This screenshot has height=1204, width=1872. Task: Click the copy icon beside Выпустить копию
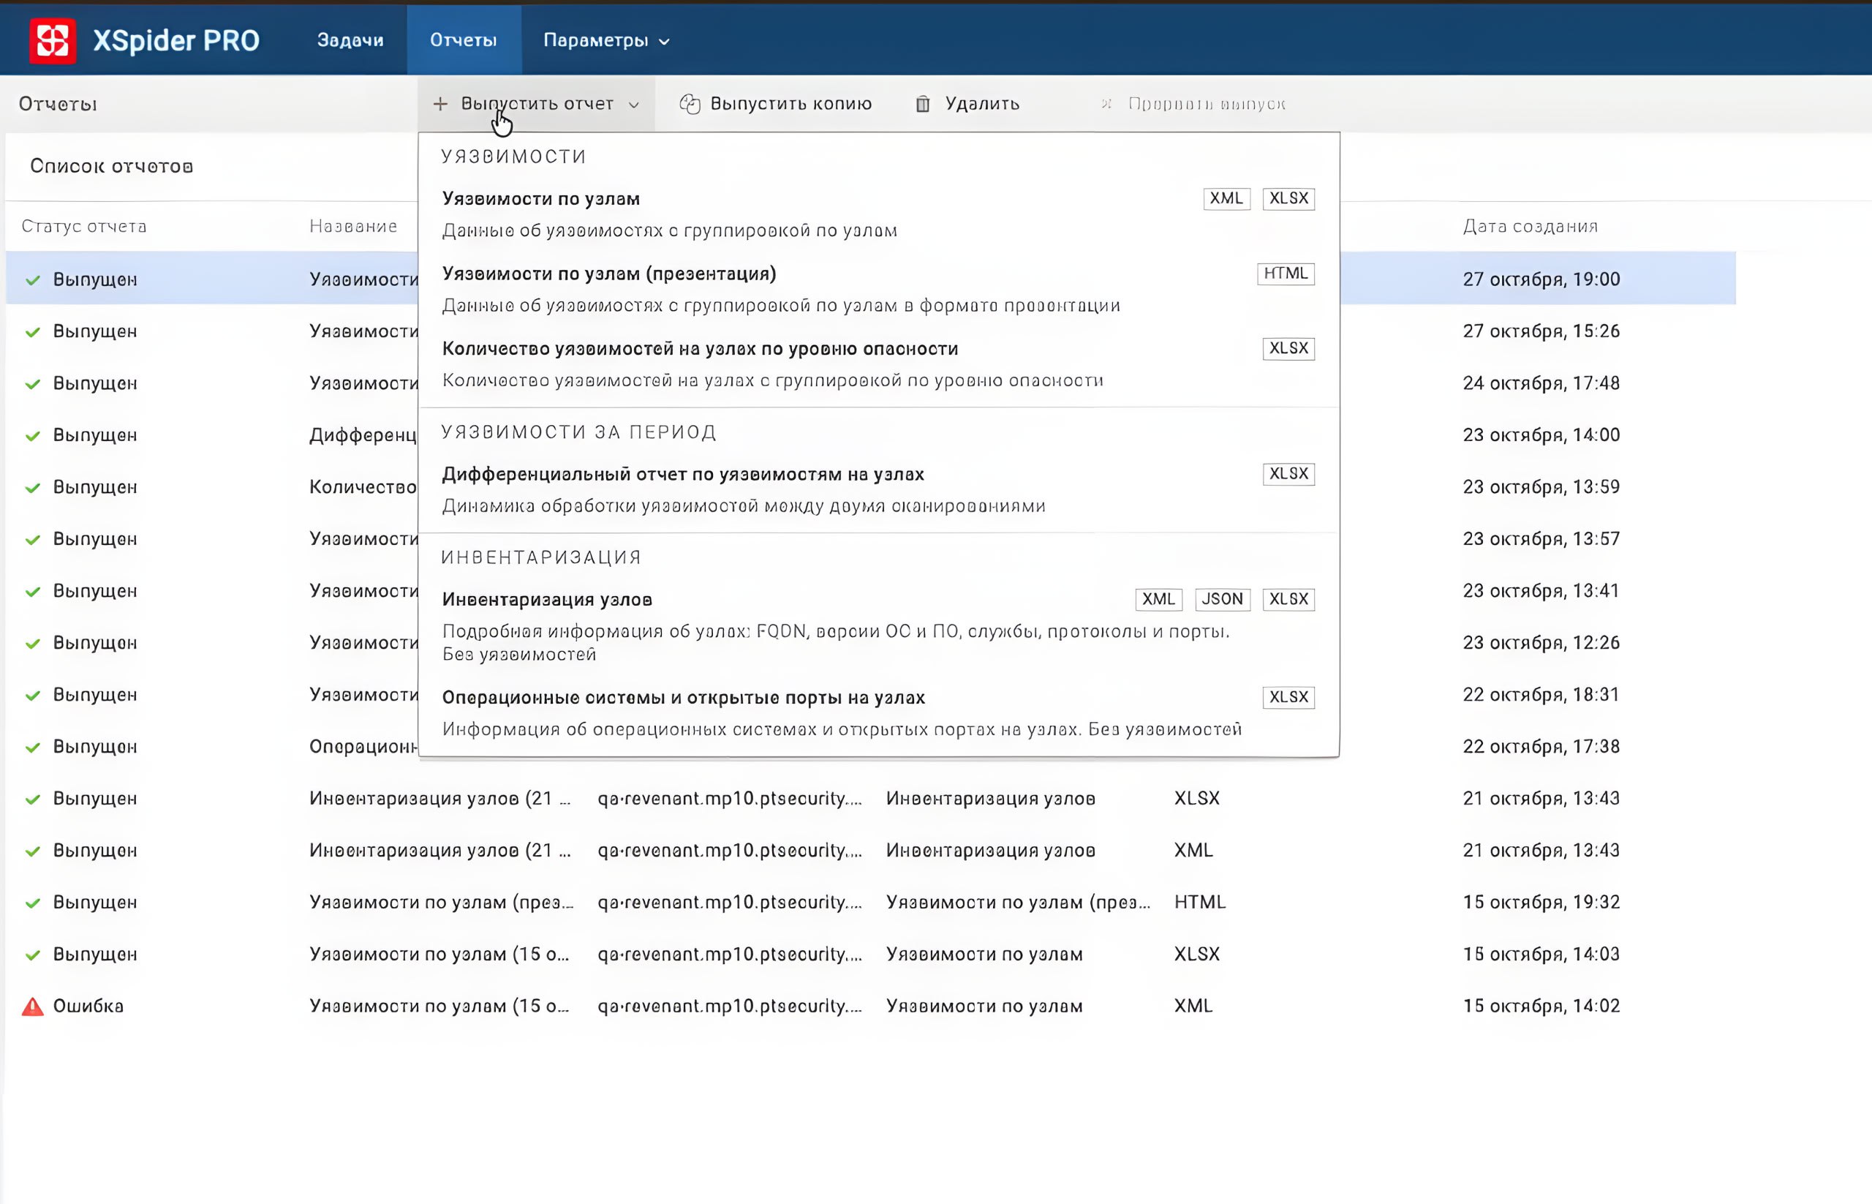click(691, 102)
